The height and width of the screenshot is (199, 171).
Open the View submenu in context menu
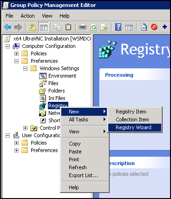pyautogui.click(x=84, y=132)
